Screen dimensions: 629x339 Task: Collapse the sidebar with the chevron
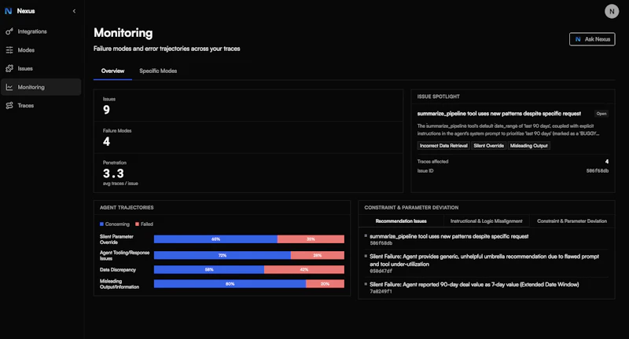coord(74,11)
